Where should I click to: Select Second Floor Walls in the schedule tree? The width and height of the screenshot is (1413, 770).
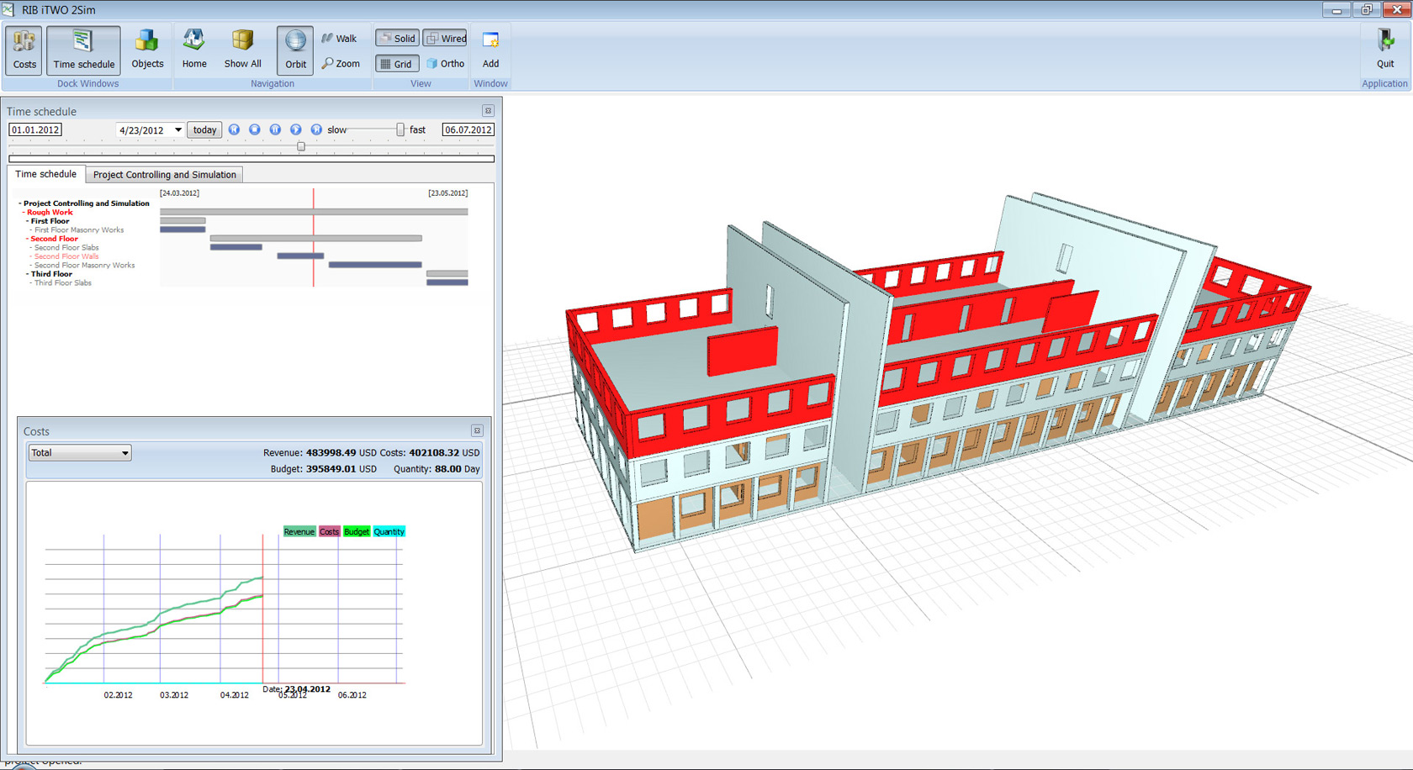pyautogui.click(x=66, y=256)
